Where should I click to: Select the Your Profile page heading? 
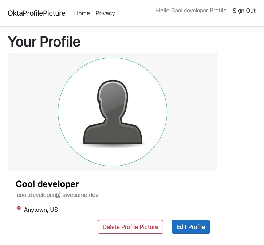click(x=44, y=42)
